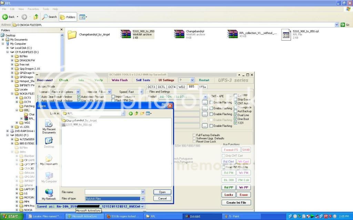Open My Network in Open dialog places bar
This screenshot has height=220, width=353.
pos(49,195)
